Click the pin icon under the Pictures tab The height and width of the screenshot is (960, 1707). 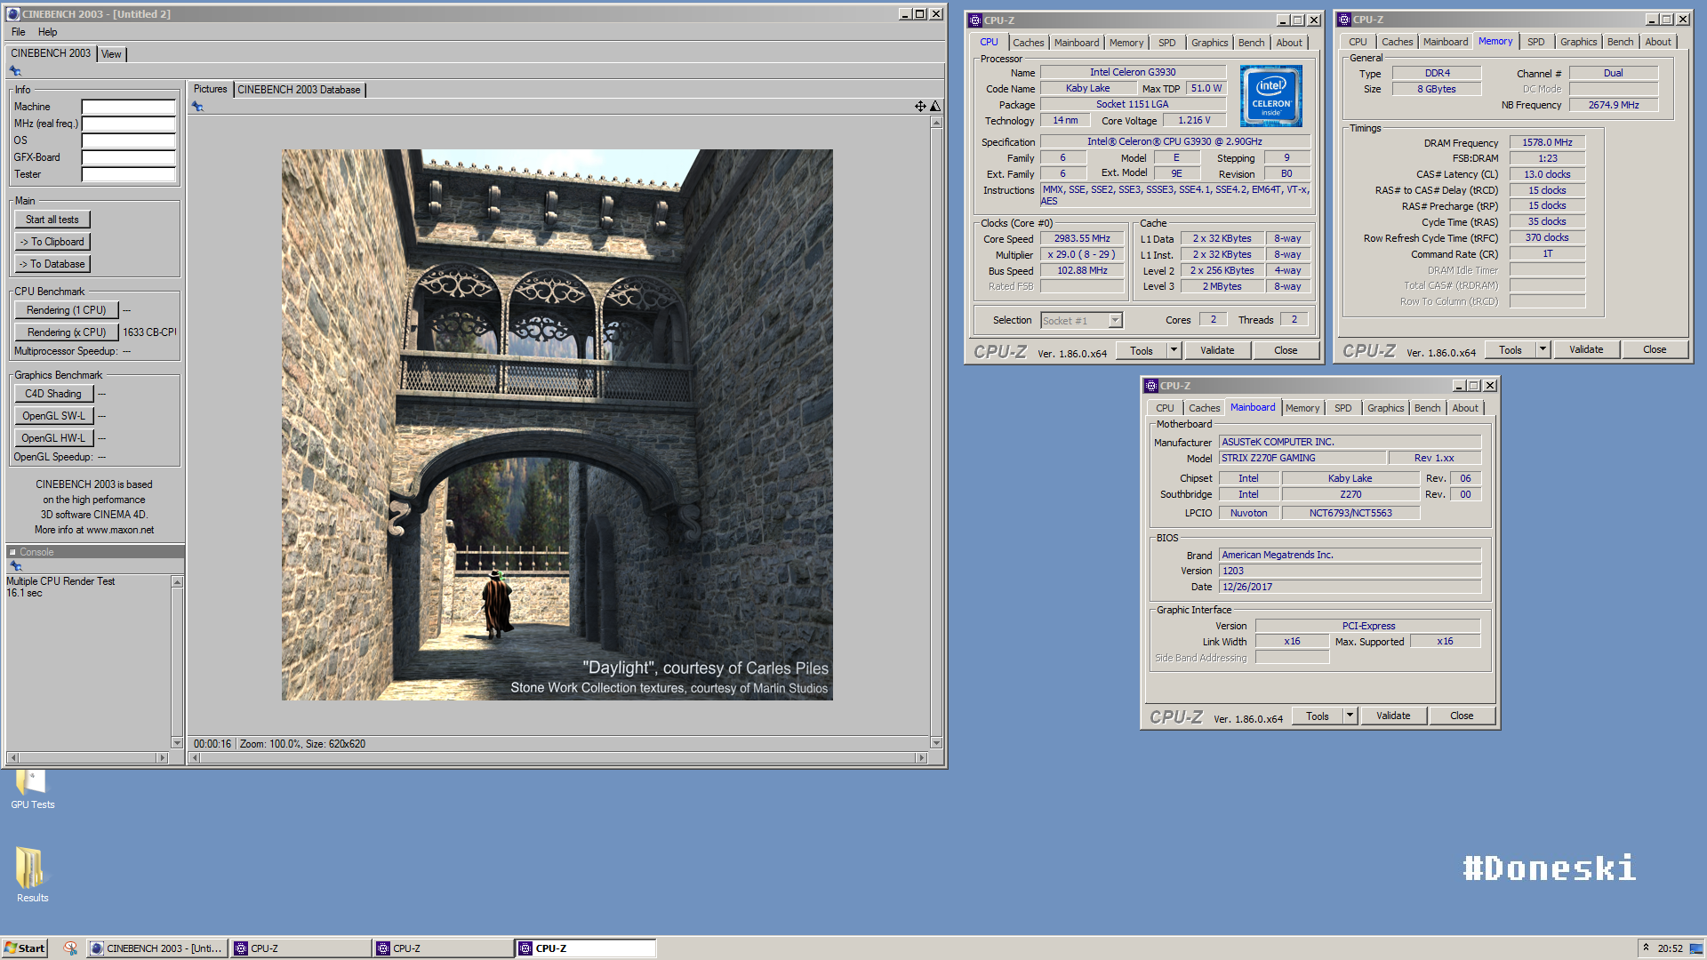(x=197, y=107)
